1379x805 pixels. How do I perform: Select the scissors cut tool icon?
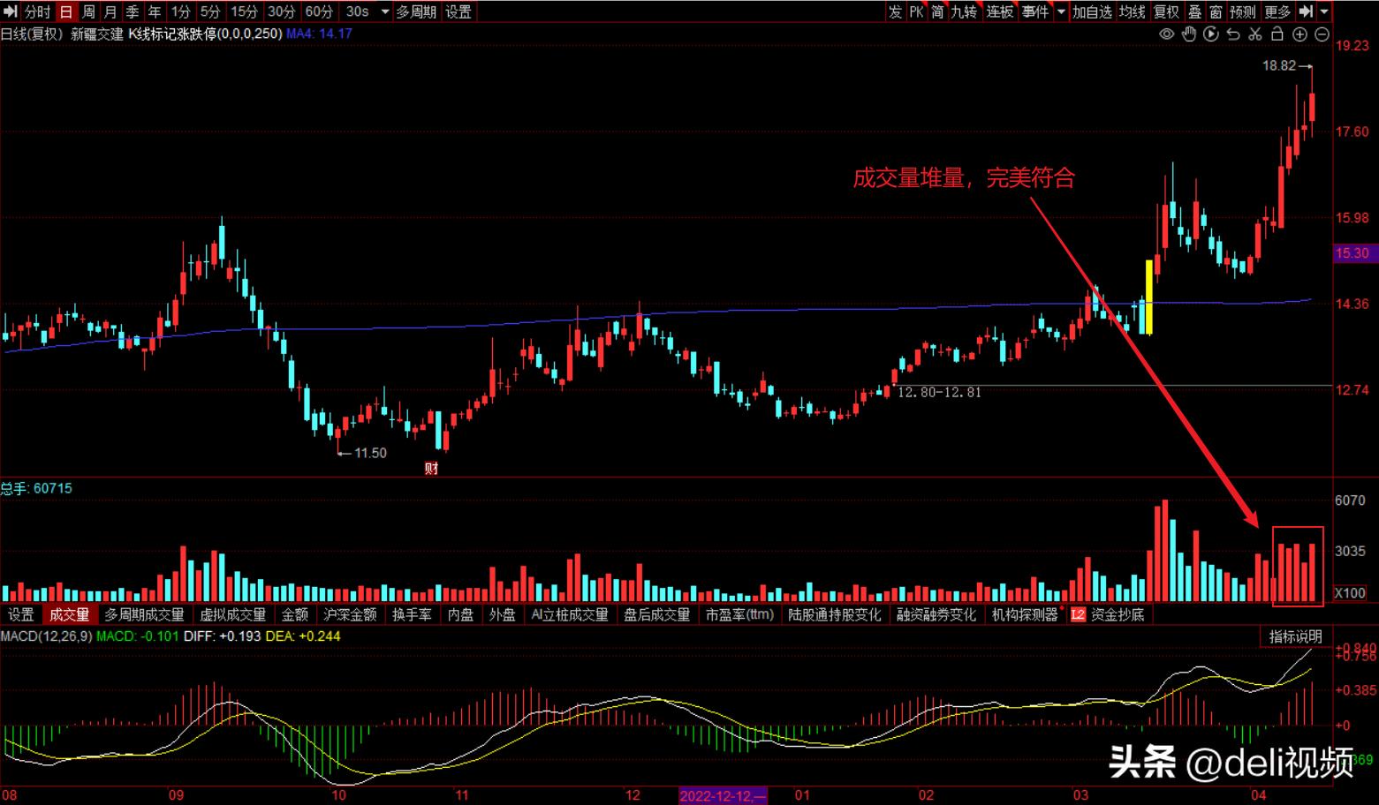[1255, 34]
